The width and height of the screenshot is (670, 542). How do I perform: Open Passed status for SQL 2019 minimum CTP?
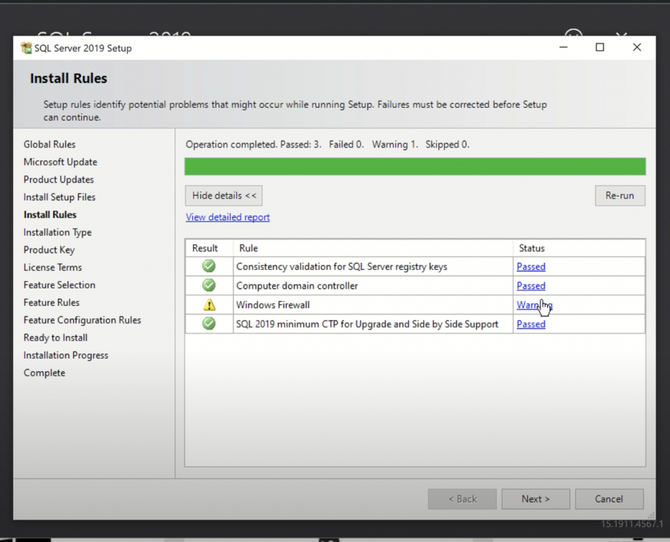tap(531, 324)
